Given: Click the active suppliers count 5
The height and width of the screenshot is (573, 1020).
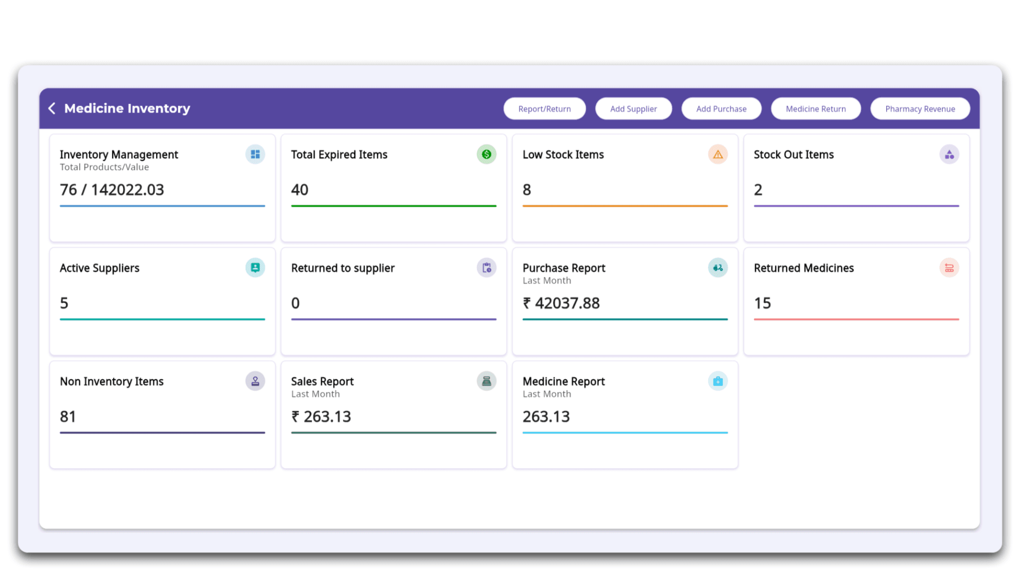Looking at the screenshot, I should click(x=64, y=303).
